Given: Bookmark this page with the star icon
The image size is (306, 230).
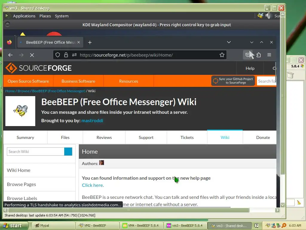Looking at the screenshot, I should click(x=222, y=55).
